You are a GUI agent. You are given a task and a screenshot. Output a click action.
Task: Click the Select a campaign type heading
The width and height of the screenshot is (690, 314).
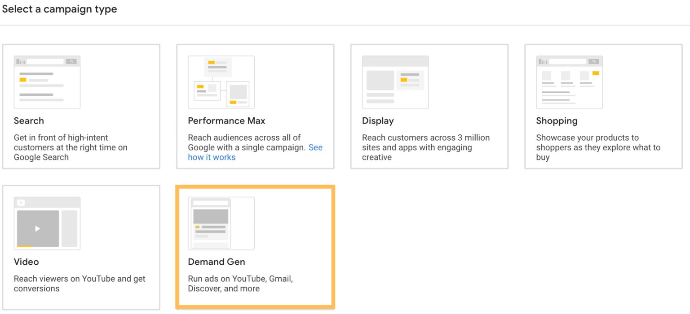point(60,9)
